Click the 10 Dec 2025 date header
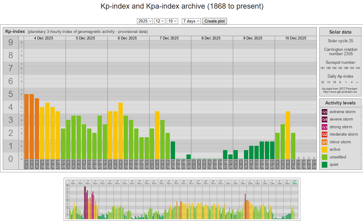This screenshot has width=363, height=221. click(296, 38)
